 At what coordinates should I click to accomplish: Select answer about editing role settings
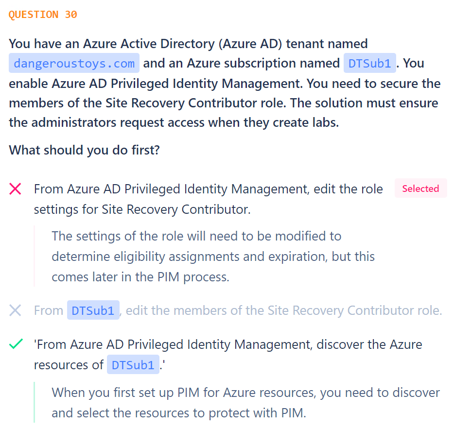(x=208, y=199)
